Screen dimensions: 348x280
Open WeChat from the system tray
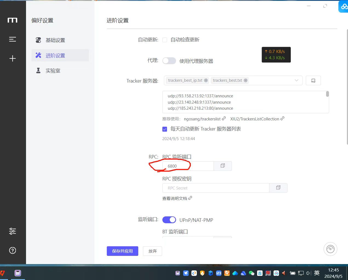252,273
